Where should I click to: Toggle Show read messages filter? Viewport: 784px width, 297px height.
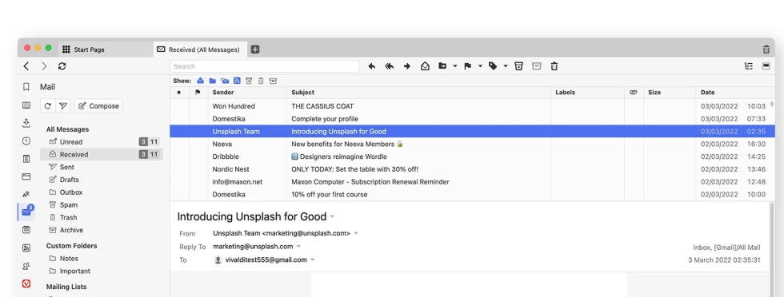[201, 81]
